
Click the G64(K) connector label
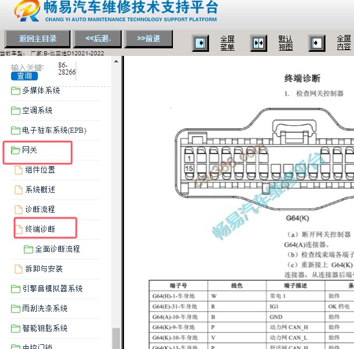298,218
